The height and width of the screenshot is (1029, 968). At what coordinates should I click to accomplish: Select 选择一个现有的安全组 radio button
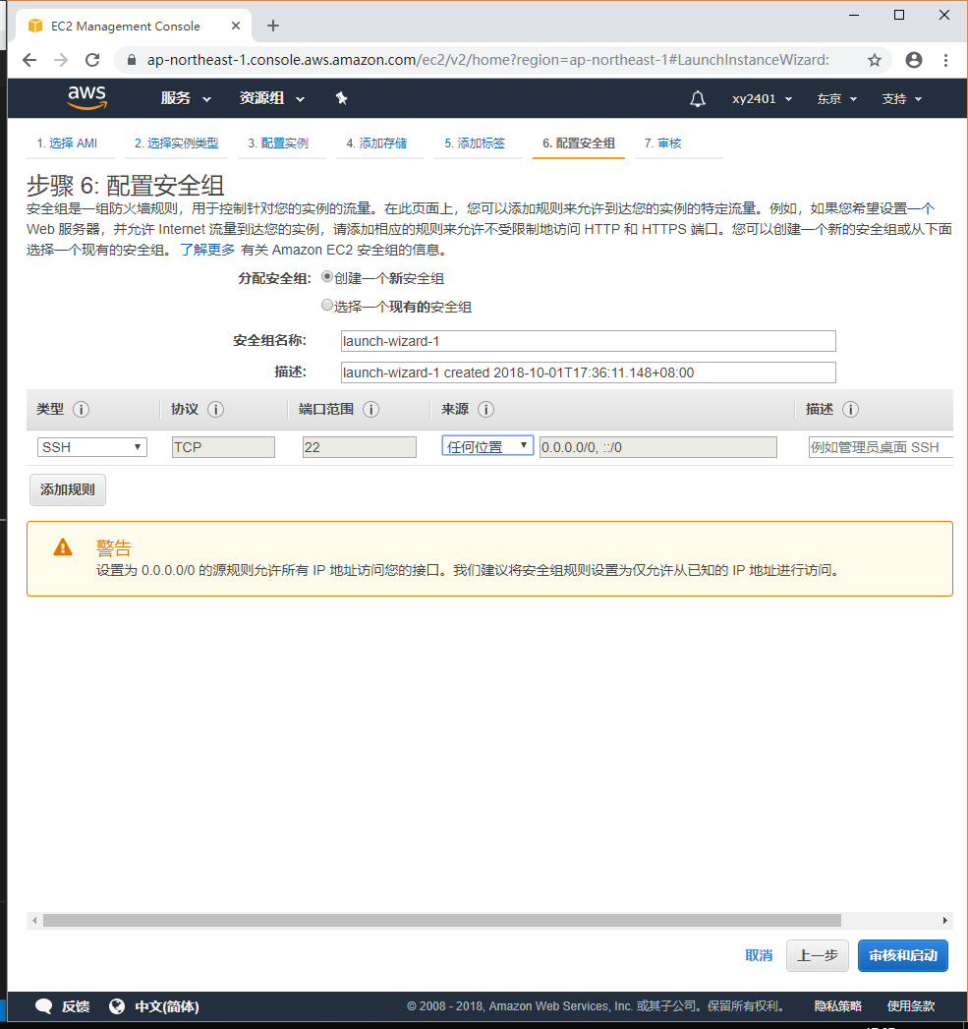pyautogui.click(x=327, y=305)
